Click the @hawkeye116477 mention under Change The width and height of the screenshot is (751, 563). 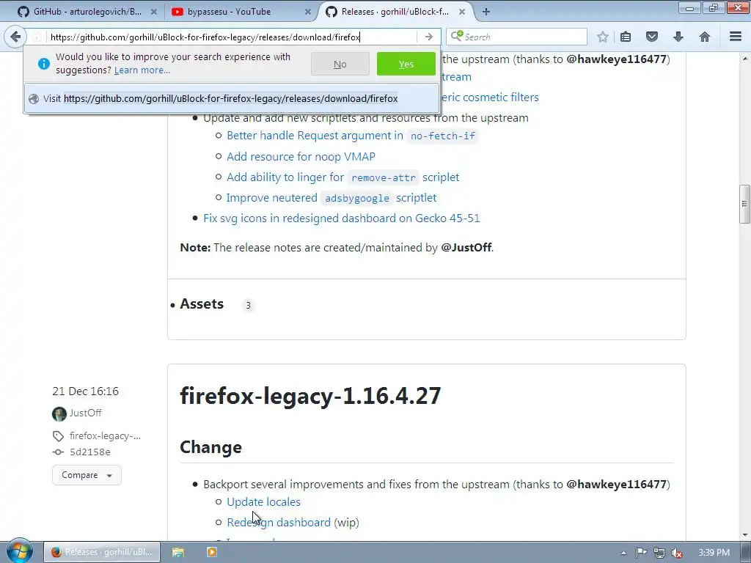(616, 485)
